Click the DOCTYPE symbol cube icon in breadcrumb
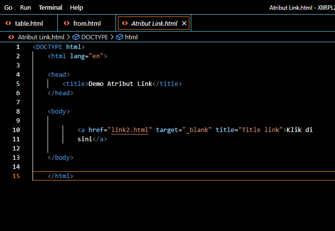 [76, 37]
